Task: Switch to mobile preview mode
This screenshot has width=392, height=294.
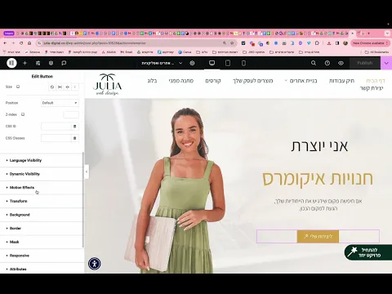Action: coord(243,63)
